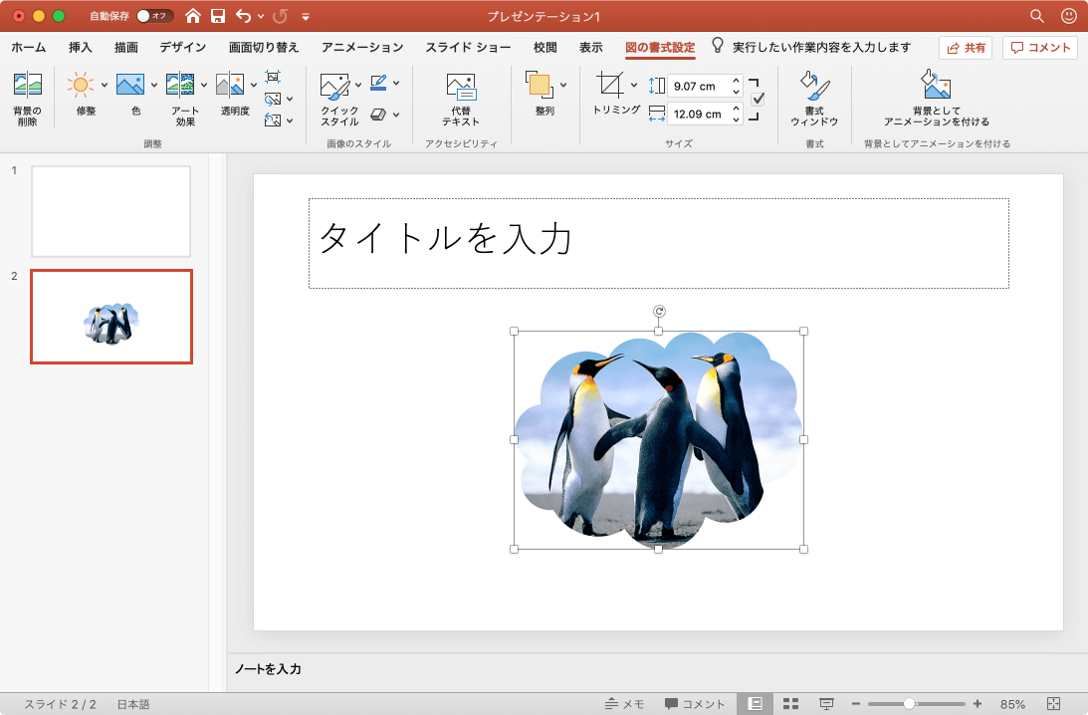The height and width of the screenshot is (715, 1088).
Task: Click the Trimming (トリミング) crop icon
Action: click(x=610, y=85)
